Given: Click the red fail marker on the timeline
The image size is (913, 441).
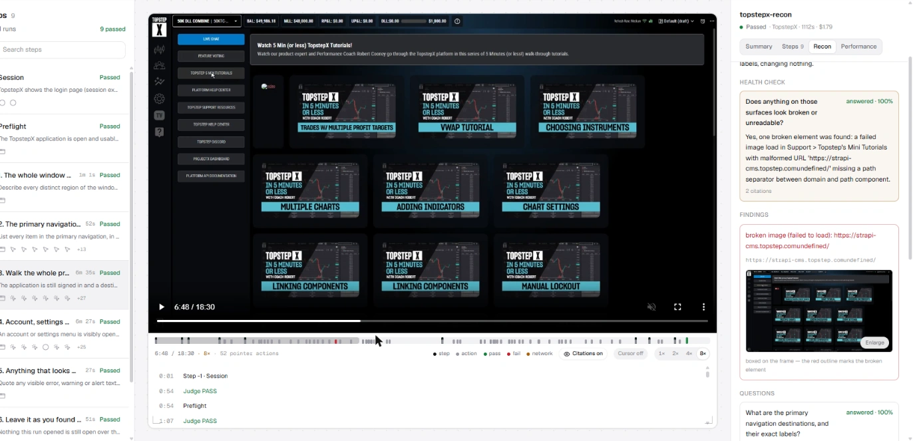Looking at the screenshot, I should click(336, 341).
